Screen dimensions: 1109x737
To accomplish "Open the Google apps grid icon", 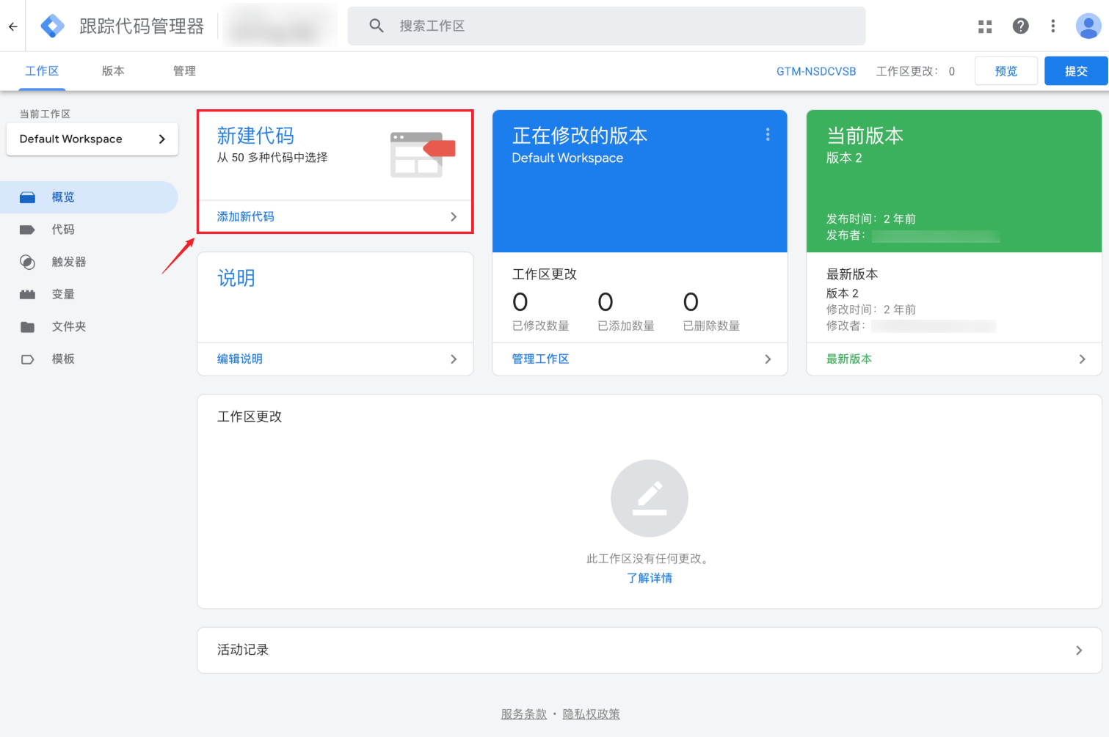I will [984, 26].
